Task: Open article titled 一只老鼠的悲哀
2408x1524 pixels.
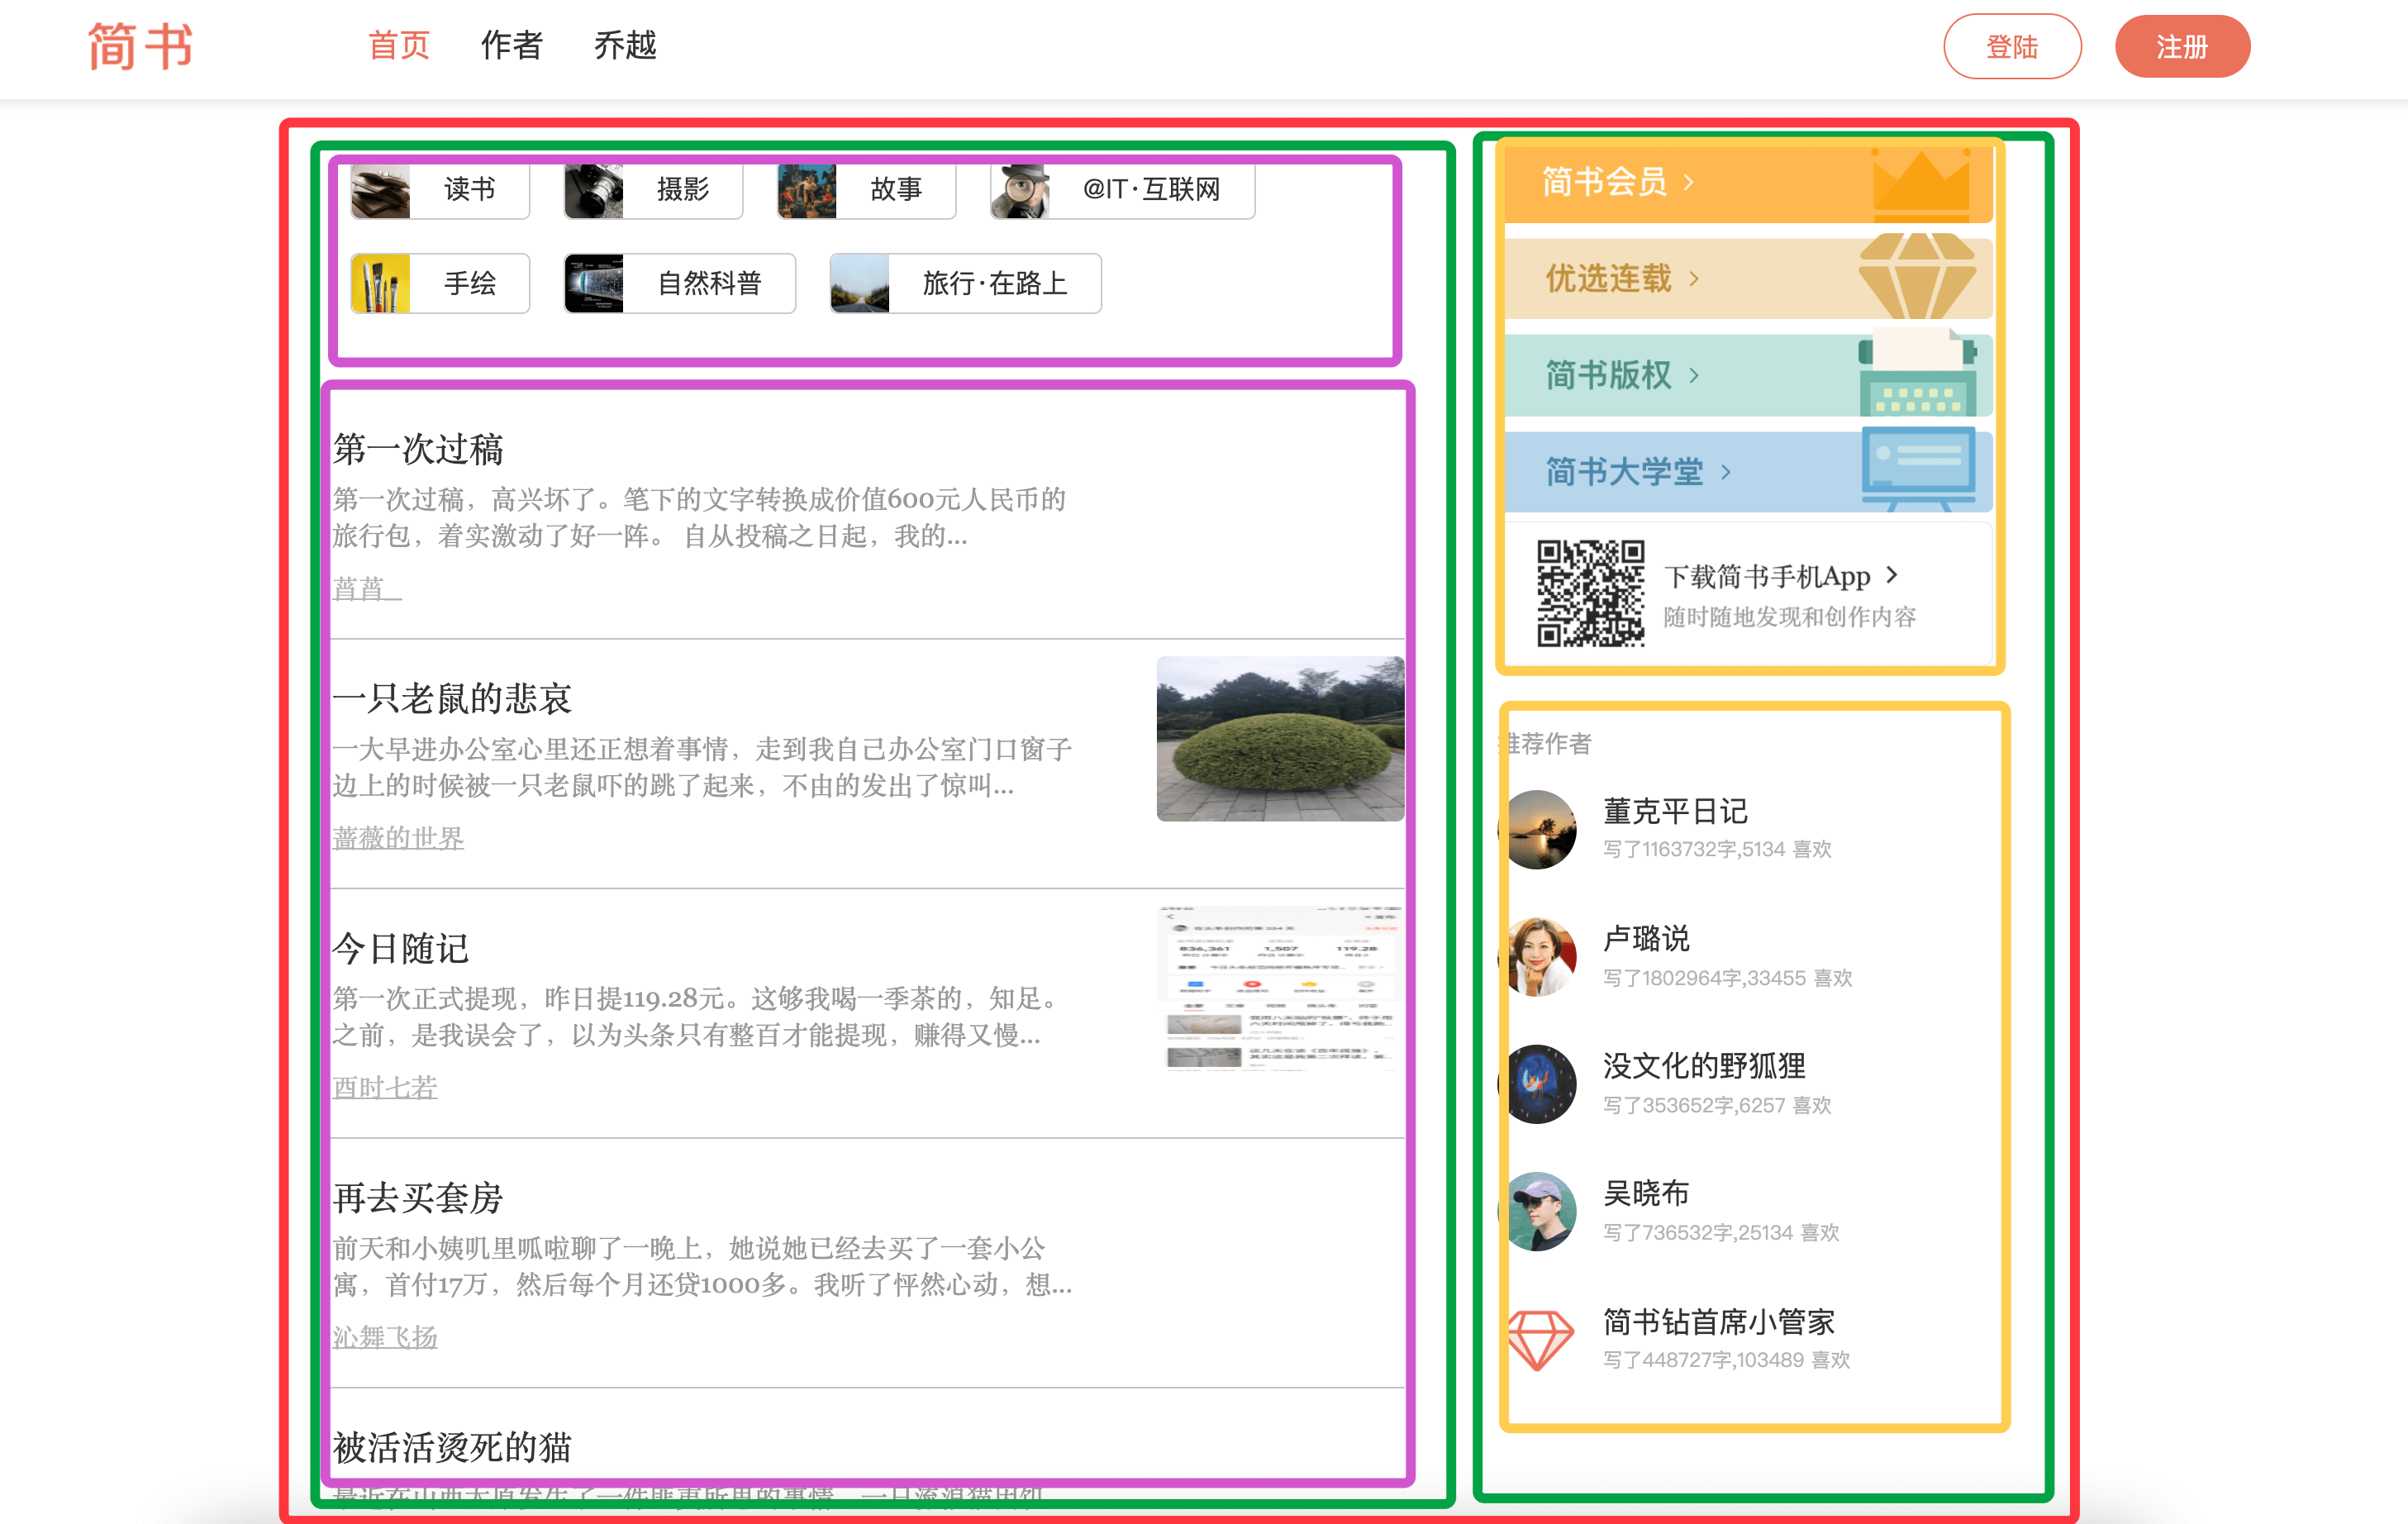Action: pyautogui.click(x=451, y=698)
